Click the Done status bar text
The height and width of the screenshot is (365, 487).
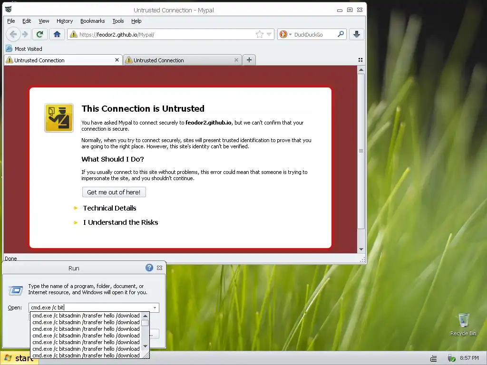pyautogui.click(x=11, y=258)
